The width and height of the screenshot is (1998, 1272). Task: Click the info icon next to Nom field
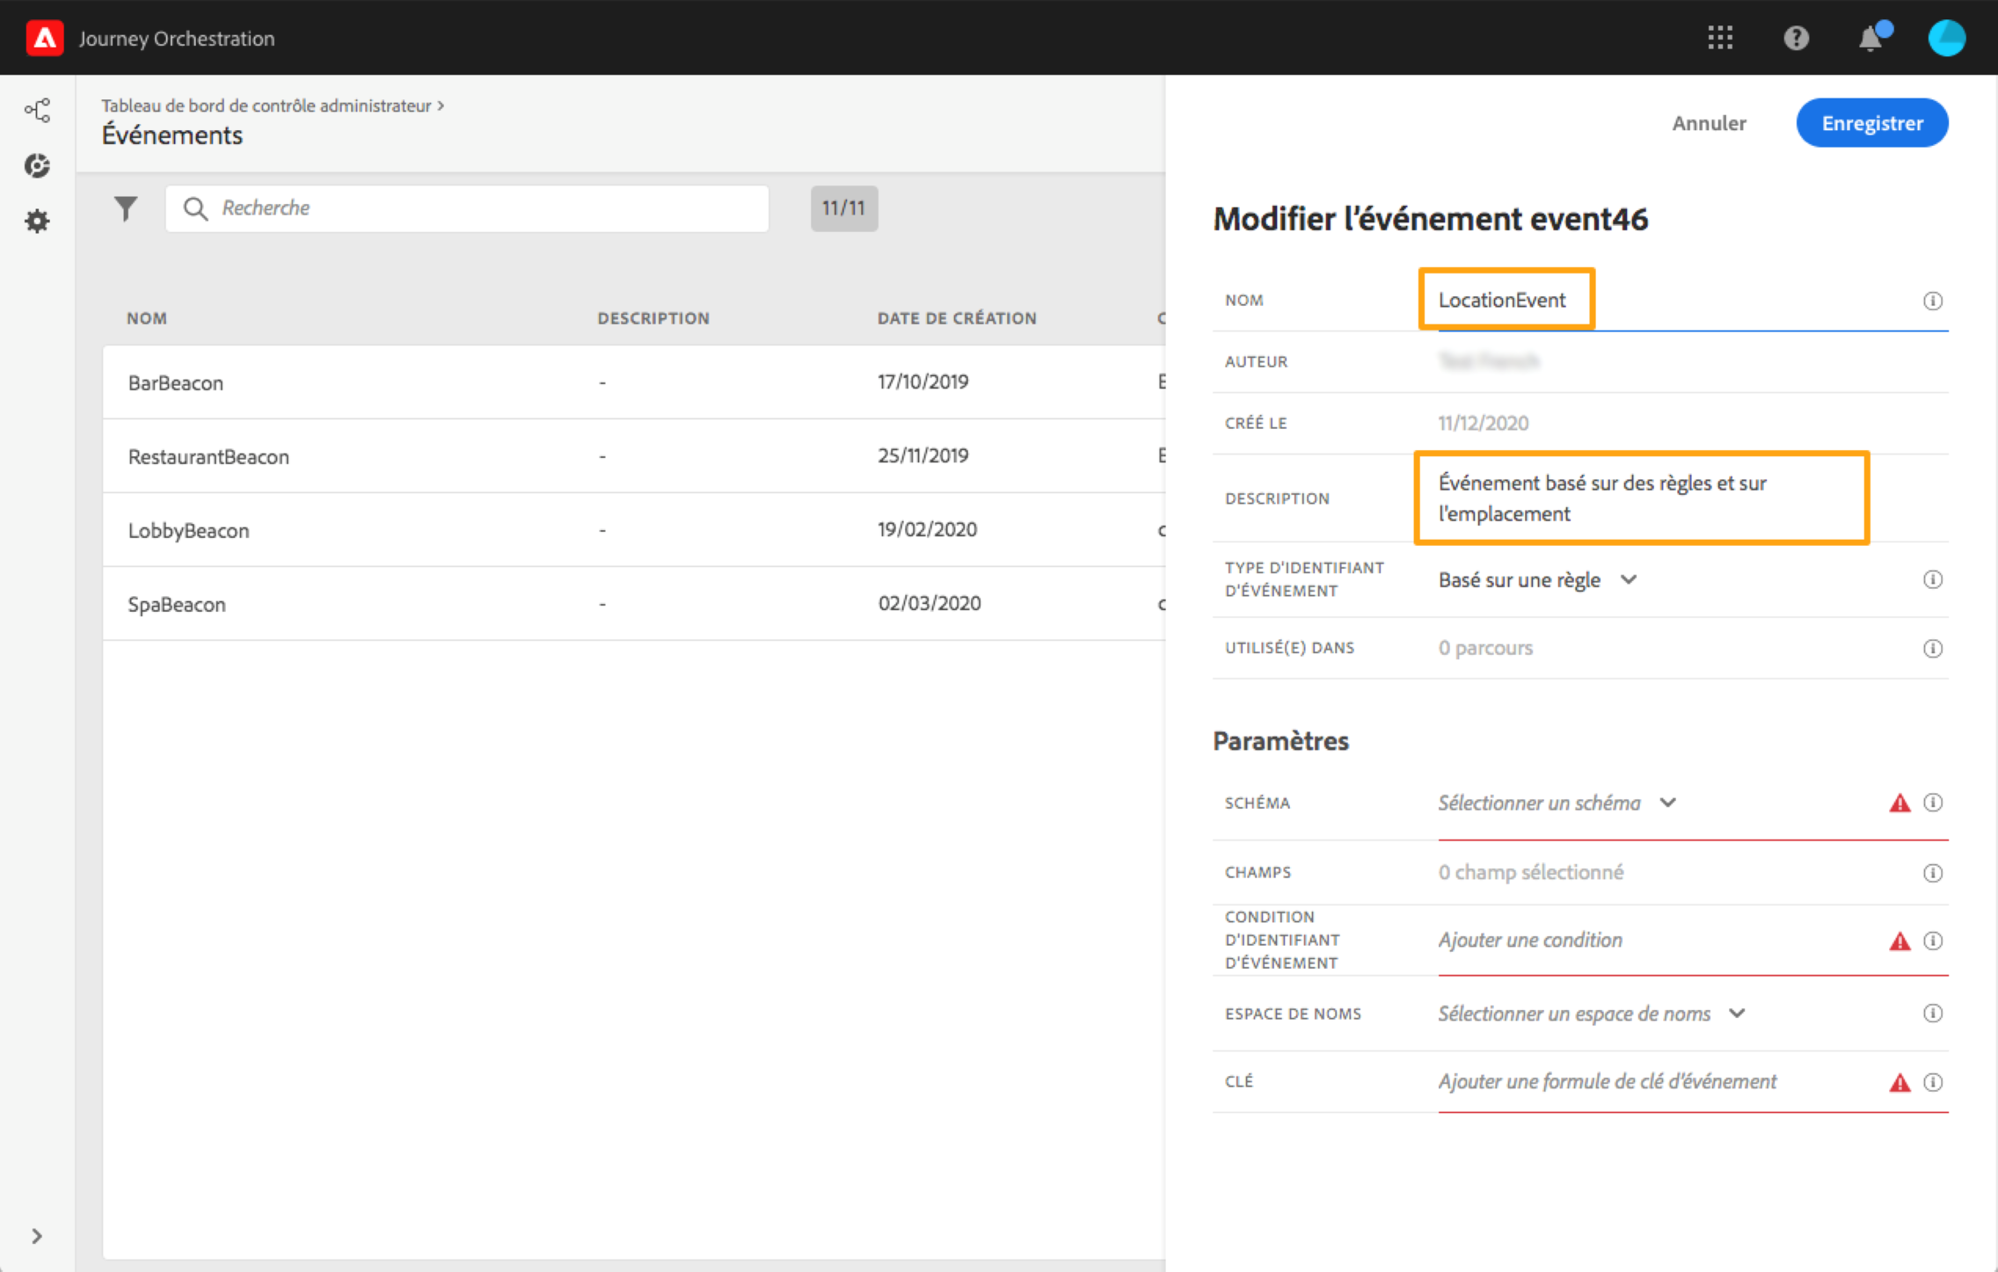1932,301
